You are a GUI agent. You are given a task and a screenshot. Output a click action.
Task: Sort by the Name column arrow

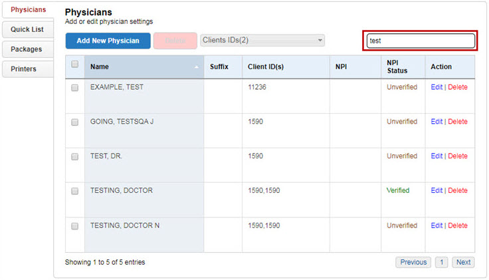coord(196,67)
